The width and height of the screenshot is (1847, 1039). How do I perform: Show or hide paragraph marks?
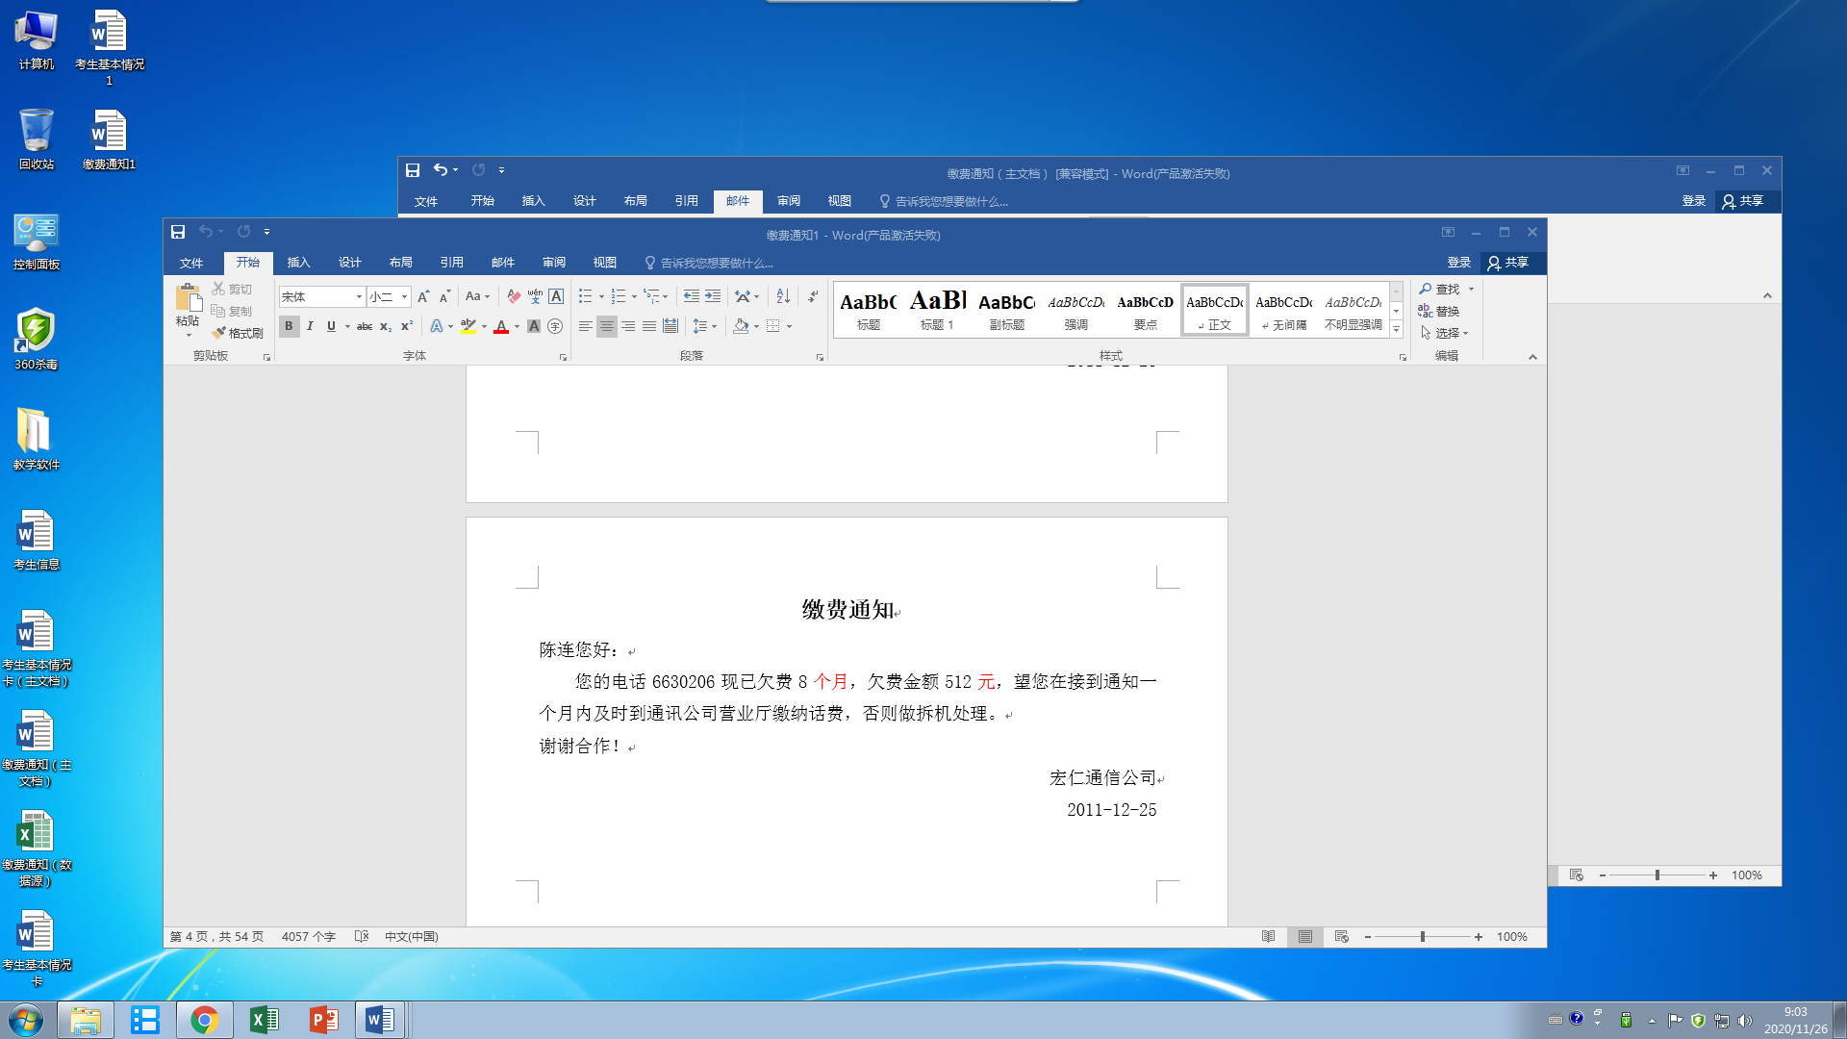click(x=813, y=296)
